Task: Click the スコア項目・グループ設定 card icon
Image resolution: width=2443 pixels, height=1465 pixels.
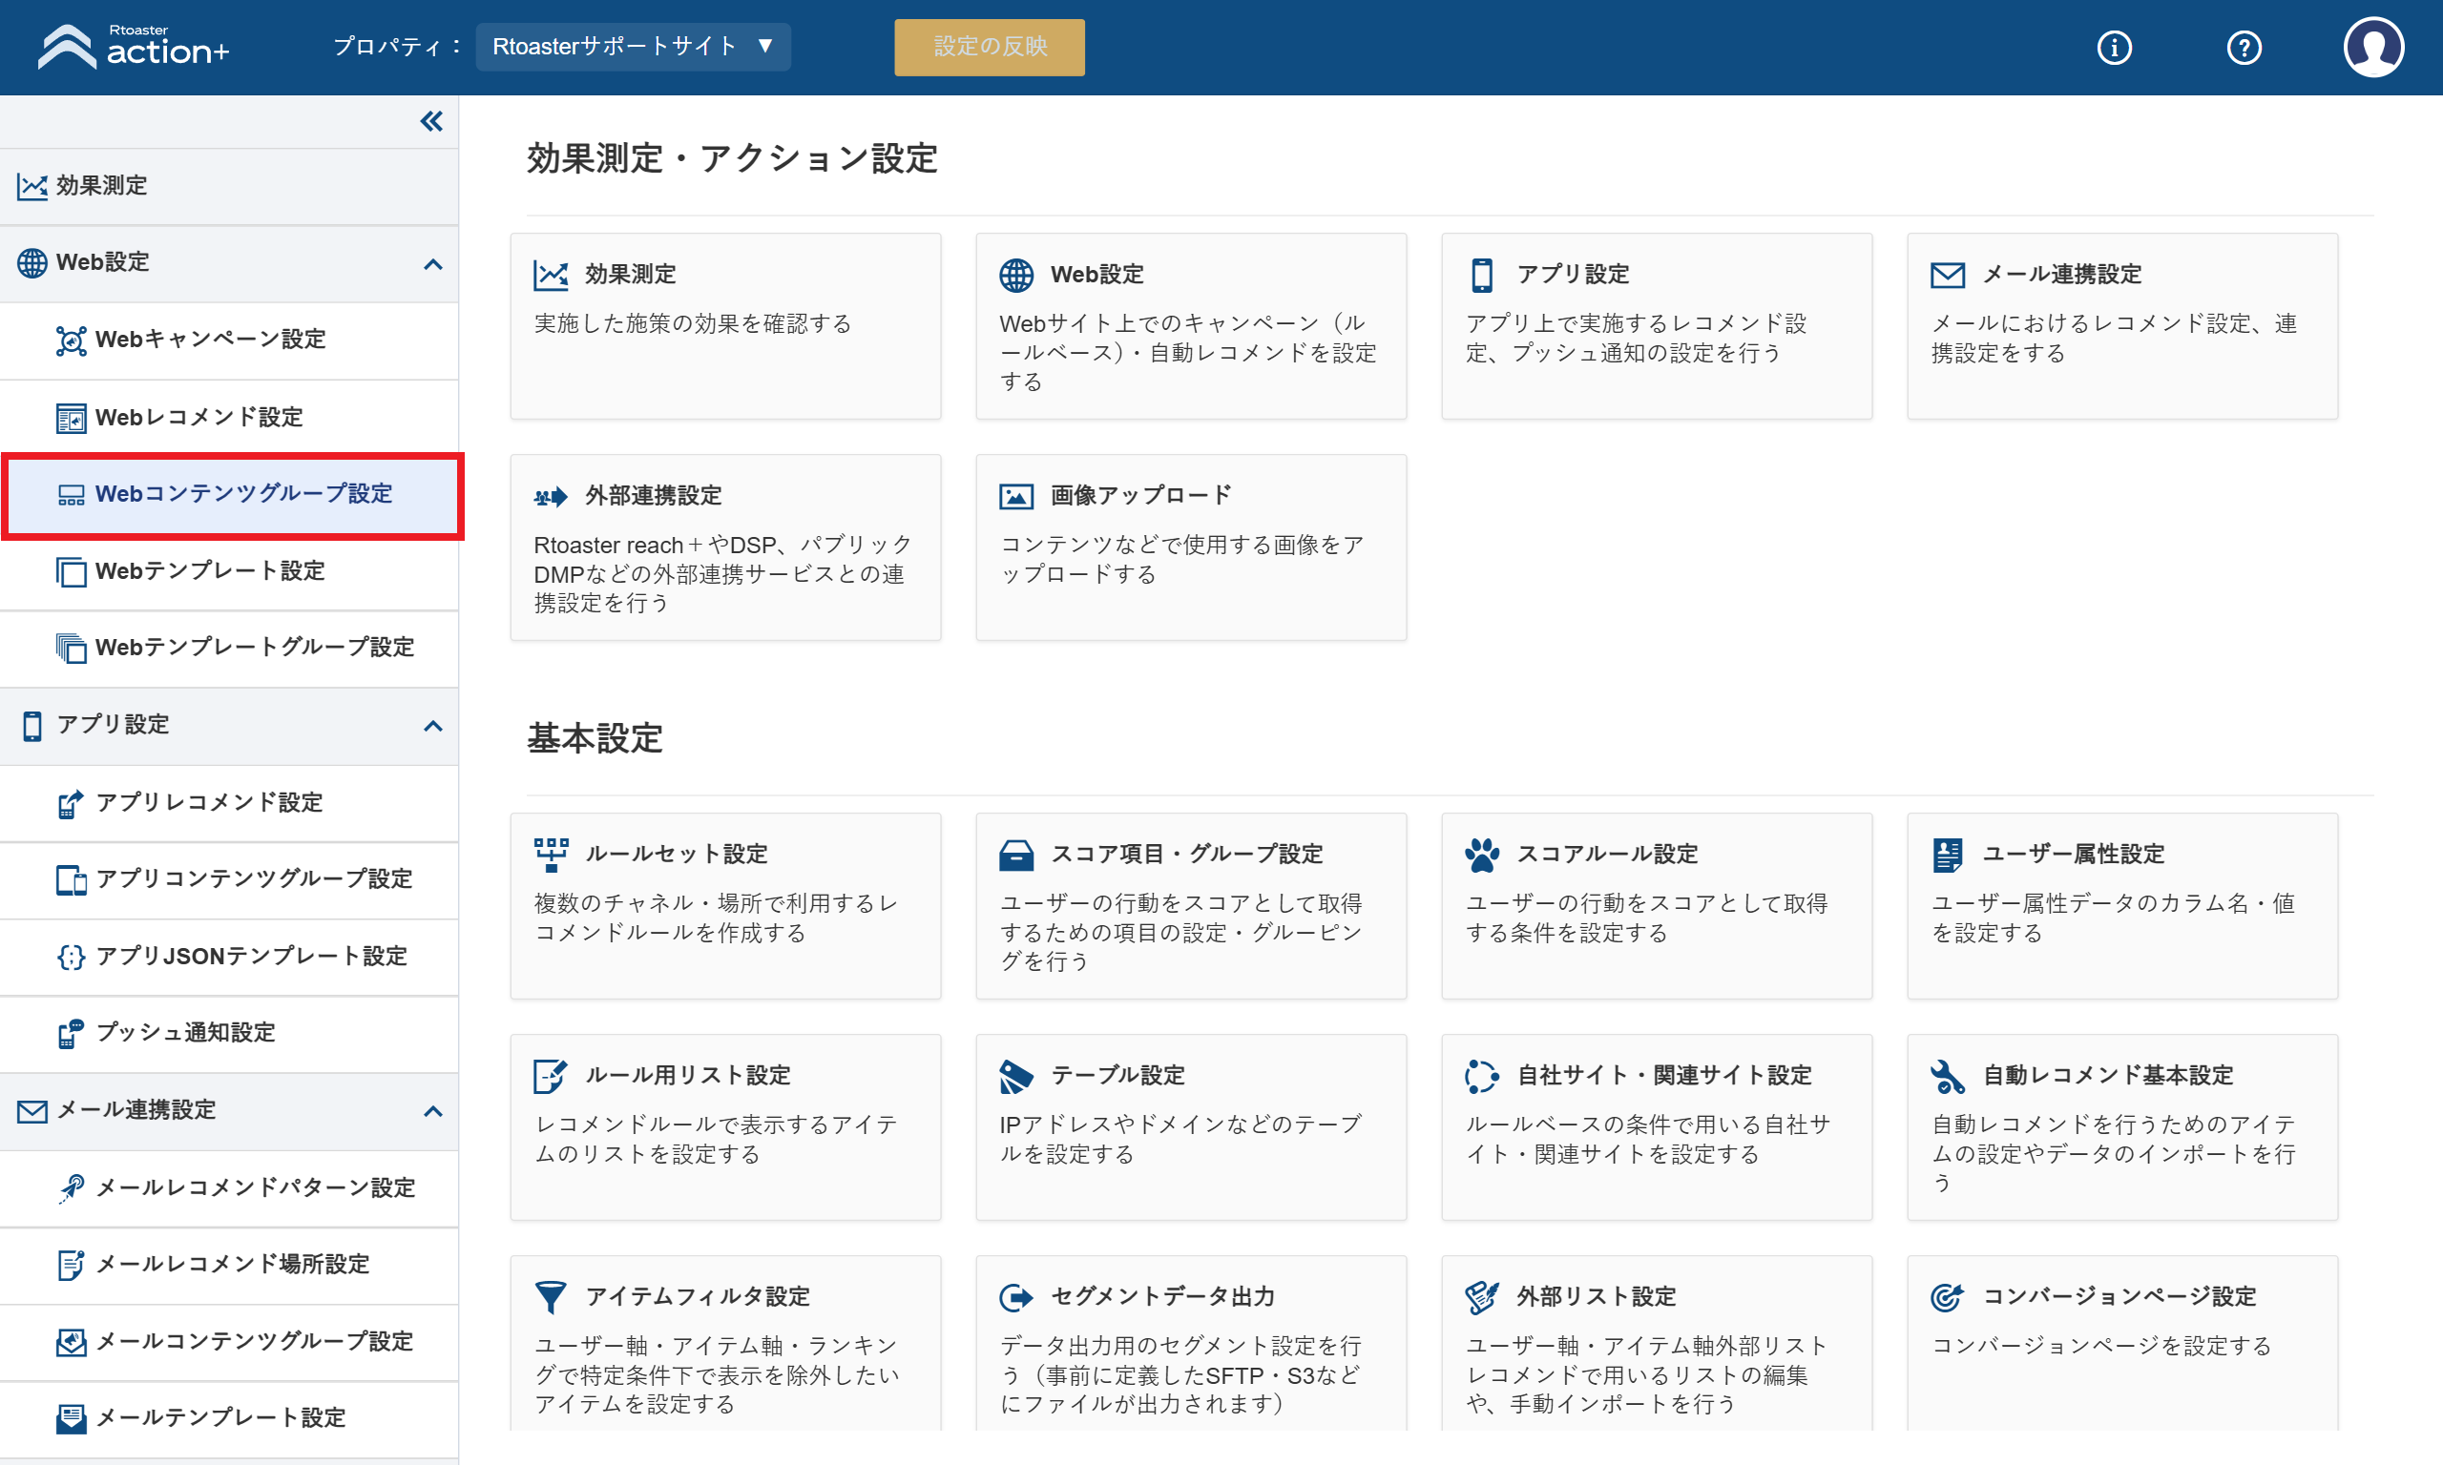Action: 1016,855
